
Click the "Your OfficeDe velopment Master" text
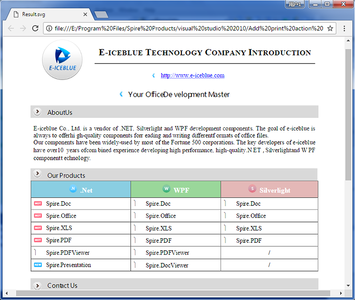pyautogui.click(x=179, y=95)
